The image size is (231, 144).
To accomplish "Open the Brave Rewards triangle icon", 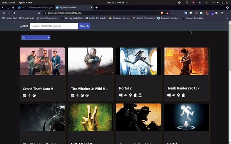I will point(167,13).
